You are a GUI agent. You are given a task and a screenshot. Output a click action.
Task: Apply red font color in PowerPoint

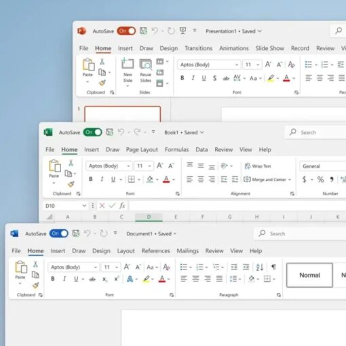tap(286, 78)
